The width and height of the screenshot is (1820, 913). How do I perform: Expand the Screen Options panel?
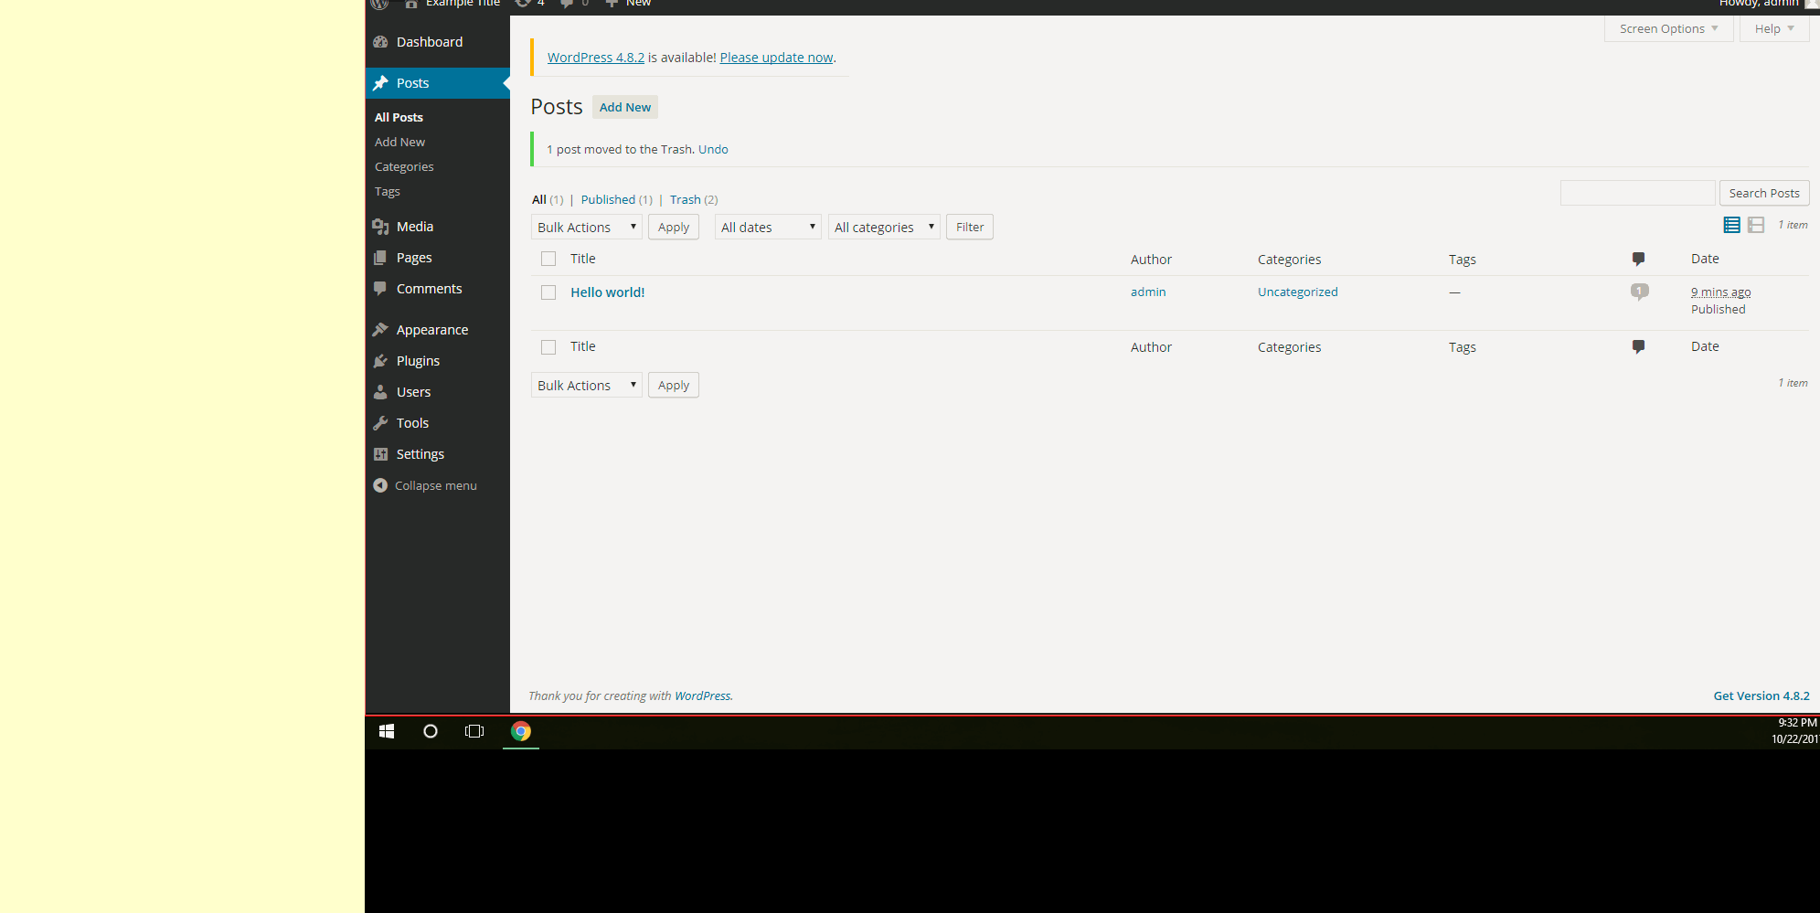(1669, 28)
